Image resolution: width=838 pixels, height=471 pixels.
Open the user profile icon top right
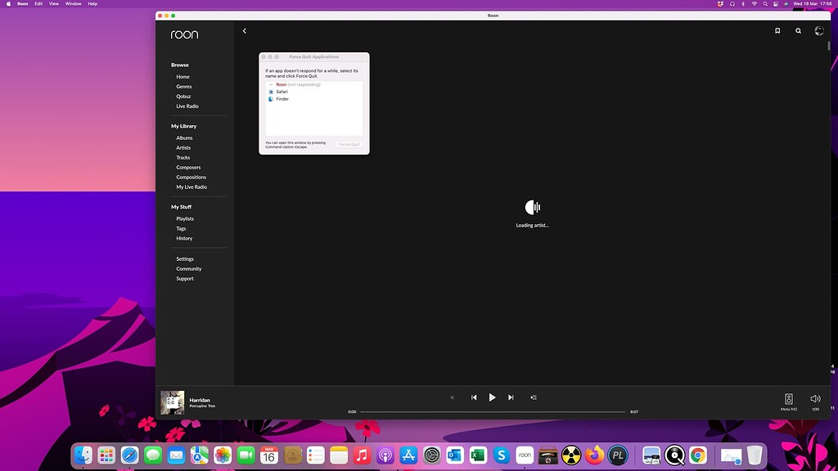point(818,31)
